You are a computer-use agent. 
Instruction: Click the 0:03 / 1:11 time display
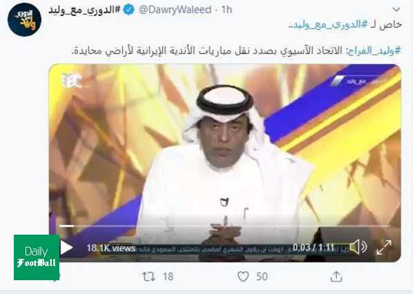313,248
